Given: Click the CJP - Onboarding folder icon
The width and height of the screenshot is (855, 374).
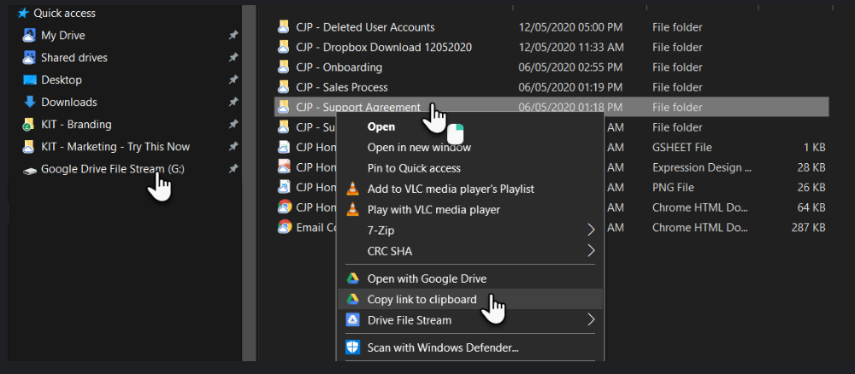Looking at the screenshot, I should click(x=283, y=67).
